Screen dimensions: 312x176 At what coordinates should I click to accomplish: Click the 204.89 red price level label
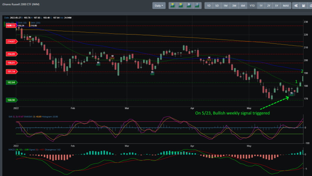12,54
